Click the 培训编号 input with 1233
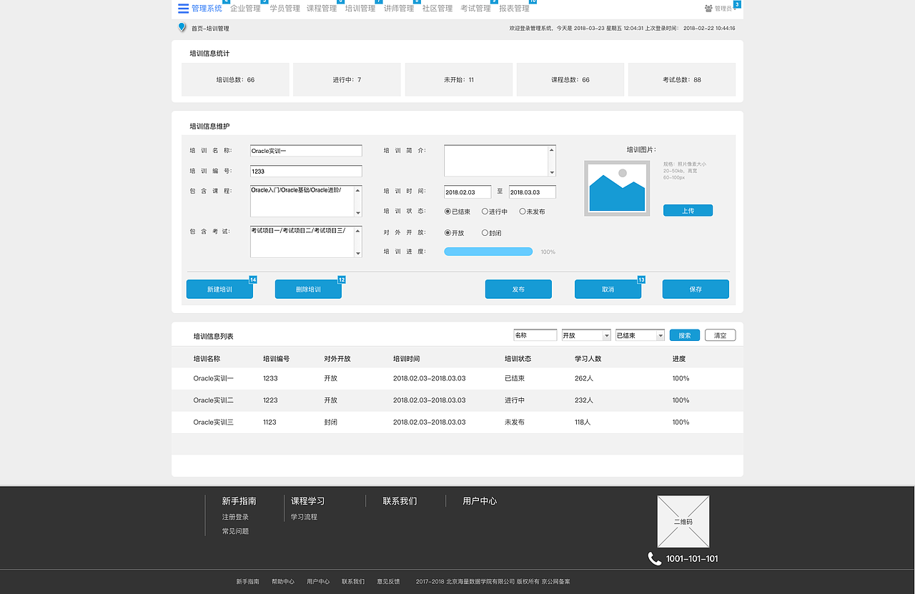This screenshot has width=915, height=594. click(x=306, y=172)
